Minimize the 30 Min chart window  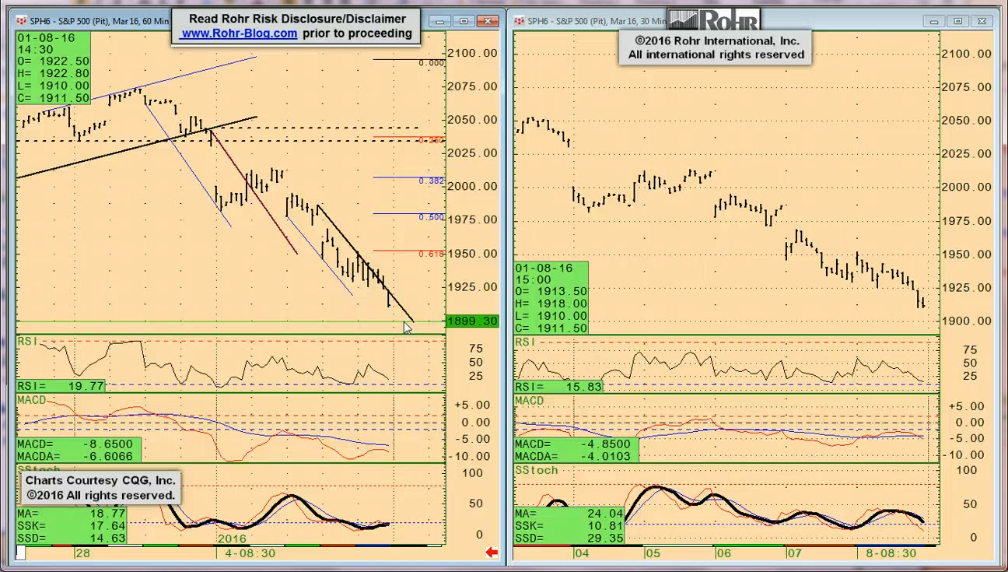934,21
